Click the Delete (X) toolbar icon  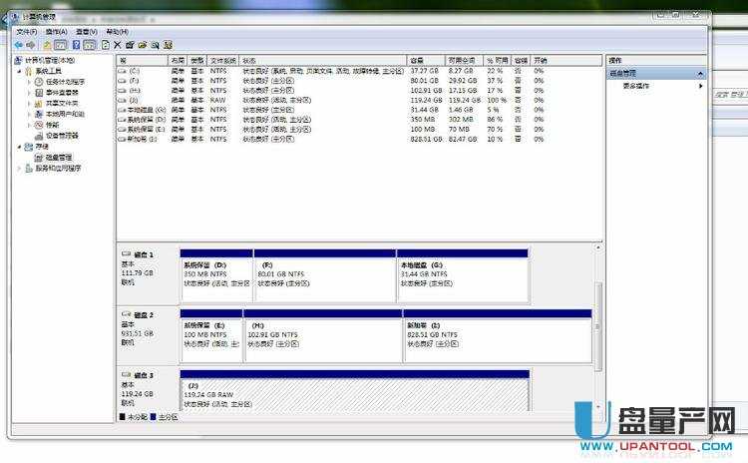[118, 45]
